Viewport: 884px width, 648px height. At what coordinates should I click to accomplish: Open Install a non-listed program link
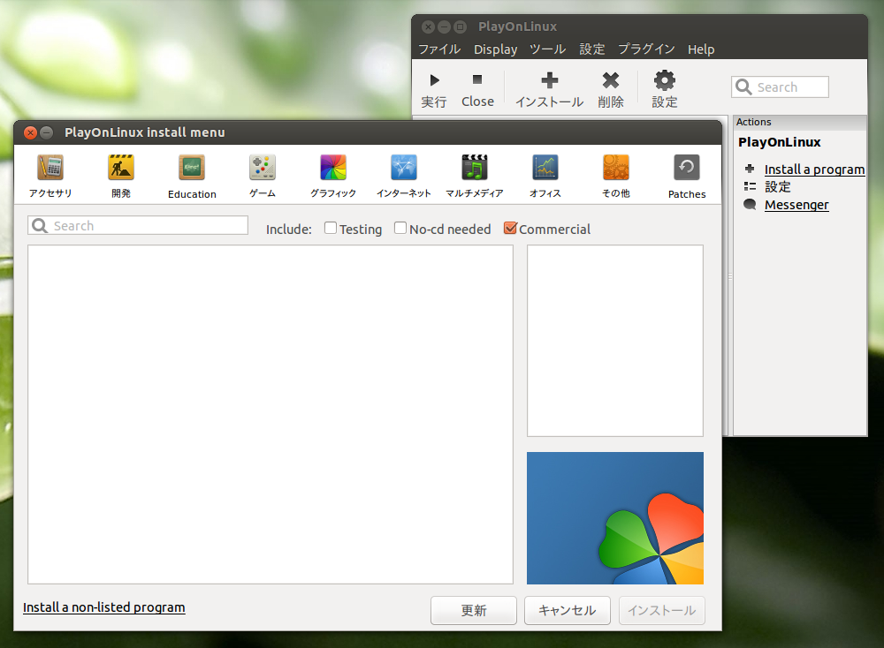click(x=103, y=607)
